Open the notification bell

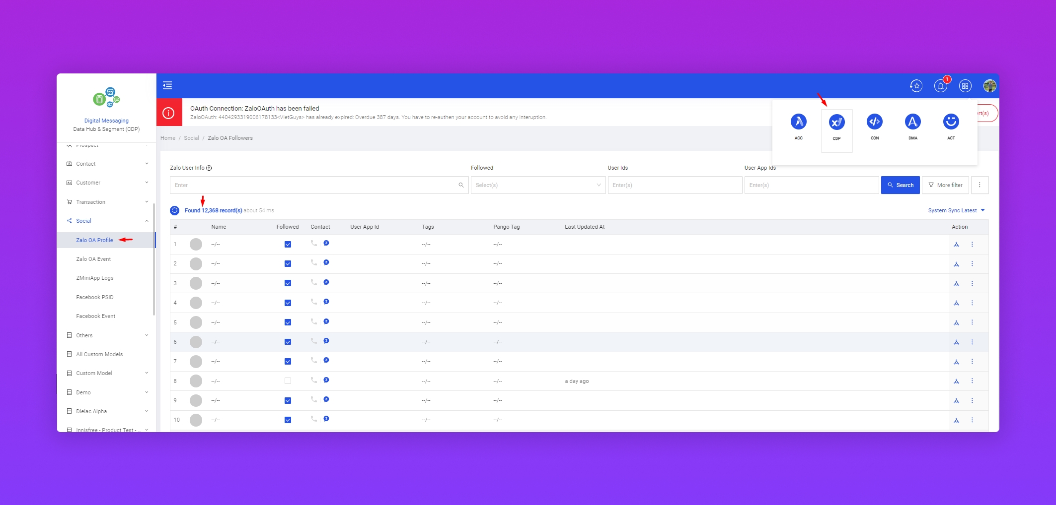pos(940,86)
